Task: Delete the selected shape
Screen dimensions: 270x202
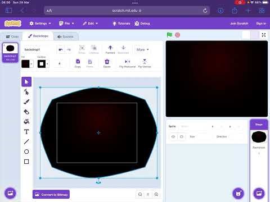Action: click(x=107, y=63)
